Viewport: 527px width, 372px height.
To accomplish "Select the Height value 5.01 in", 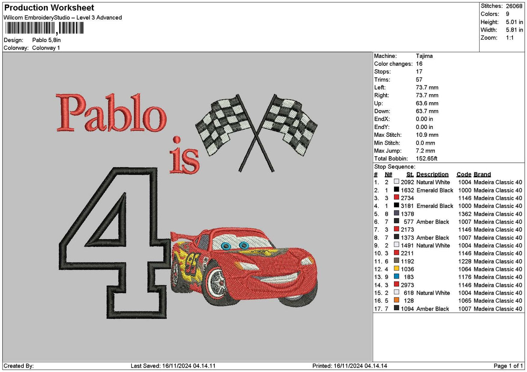I will (x=515, y=22).
